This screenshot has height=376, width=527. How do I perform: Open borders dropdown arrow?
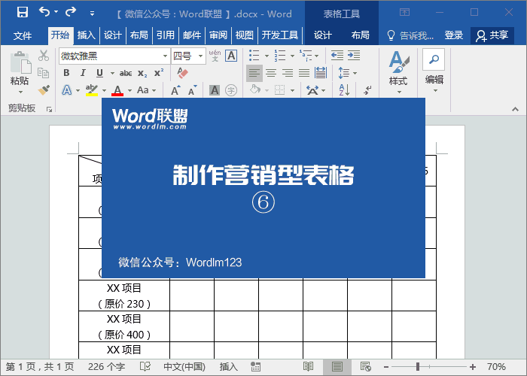(x=292, y=91)
